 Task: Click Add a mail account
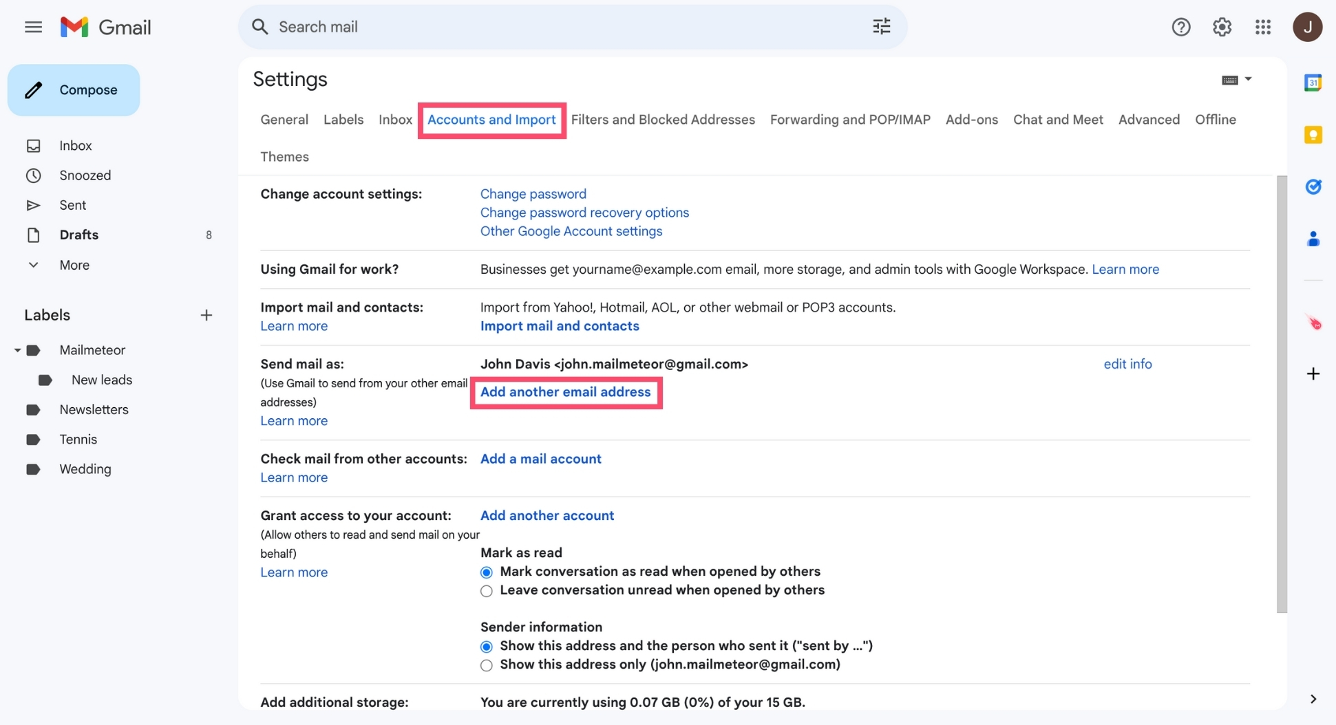point(540,459)
